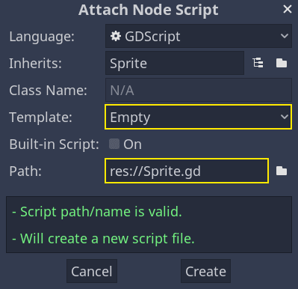The width and height of the screenshot is (298, 289).
Task: Click the folder icon next to Inherits
Action: click(x=282, y=63)
